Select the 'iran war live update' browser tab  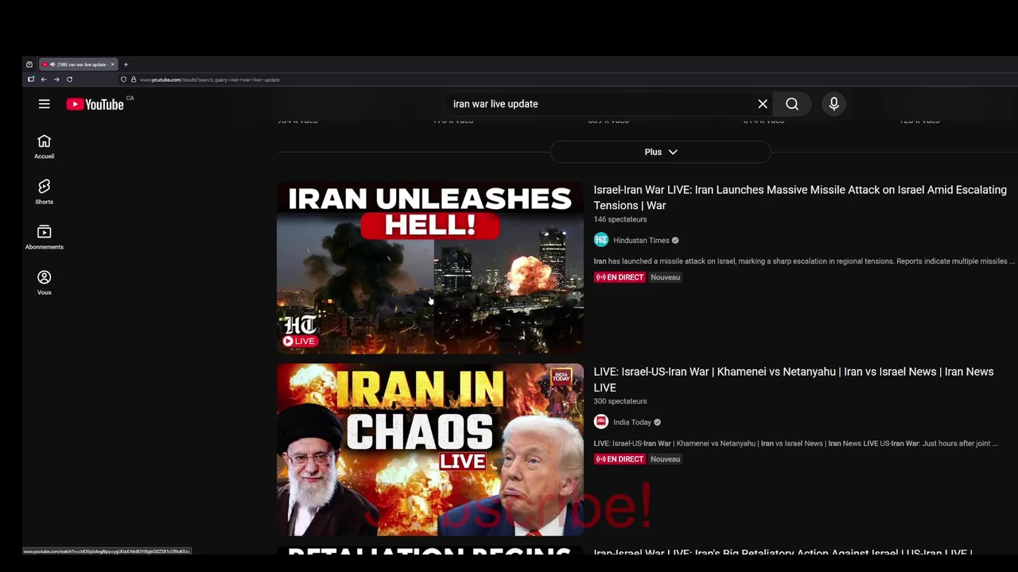[79, 64]
